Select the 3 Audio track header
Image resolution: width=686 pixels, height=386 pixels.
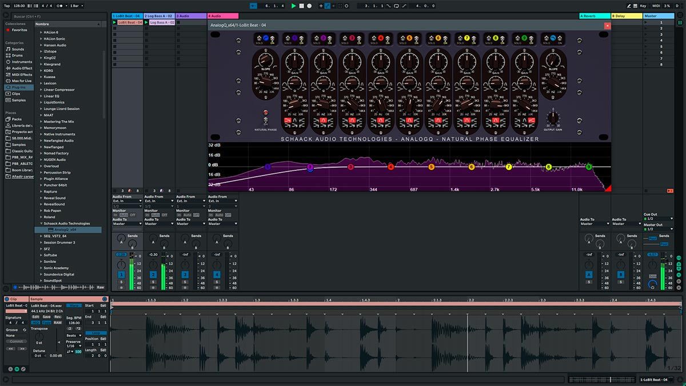[191, 16]
